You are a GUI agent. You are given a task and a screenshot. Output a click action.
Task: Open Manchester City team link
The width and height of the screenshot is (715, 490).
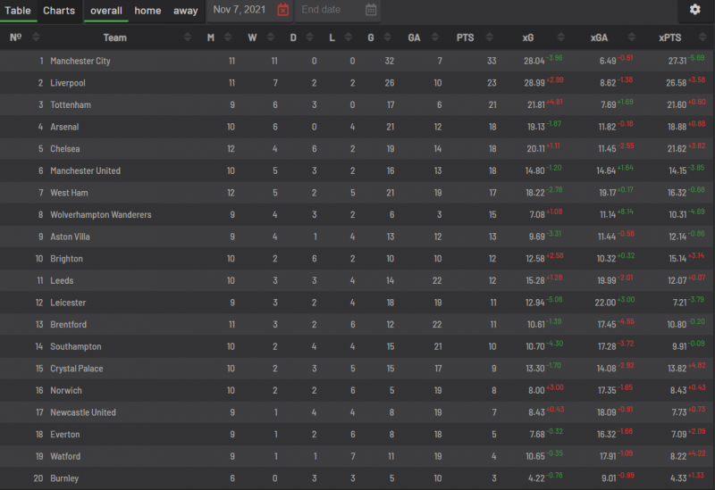[80, 61]
